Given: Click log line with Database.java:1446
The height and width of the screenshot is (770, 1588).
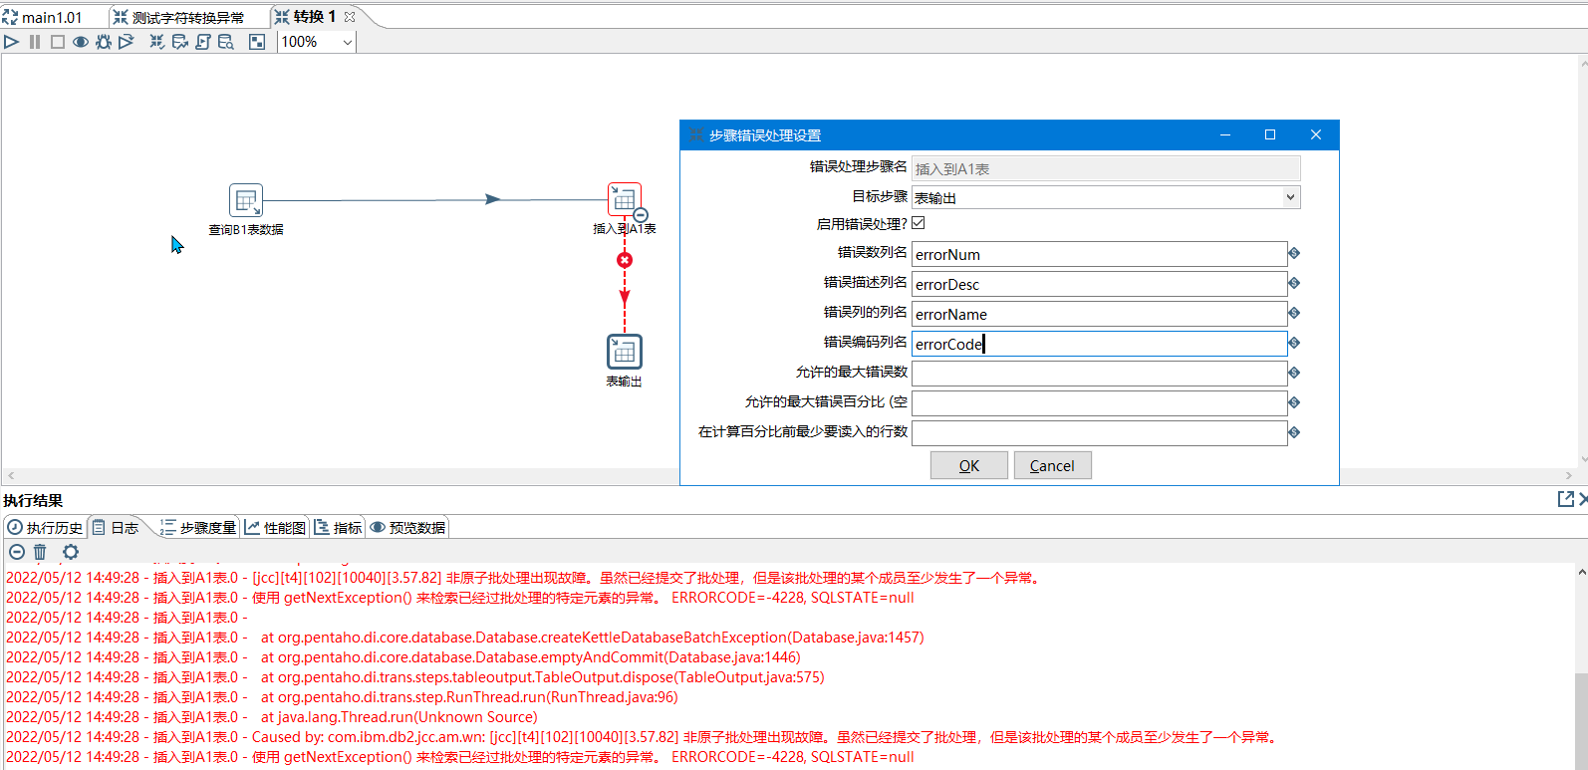Looking at the screenshot, I should 403,657.
